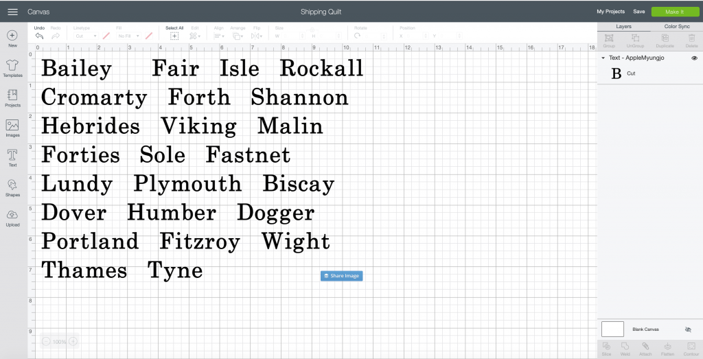This screenshot has width=703, height=359.
Task: Click the Width size stepper
Action: point(302,36)
